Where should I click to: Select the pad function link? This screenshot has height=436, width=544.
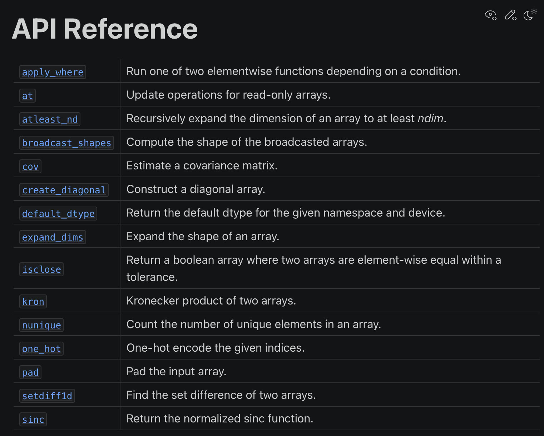point(30,372)
